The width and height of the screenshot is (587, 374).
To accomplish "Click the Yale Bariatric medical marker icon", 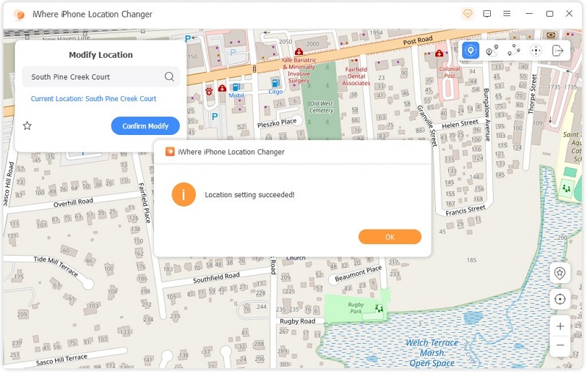I will [299, 51].
